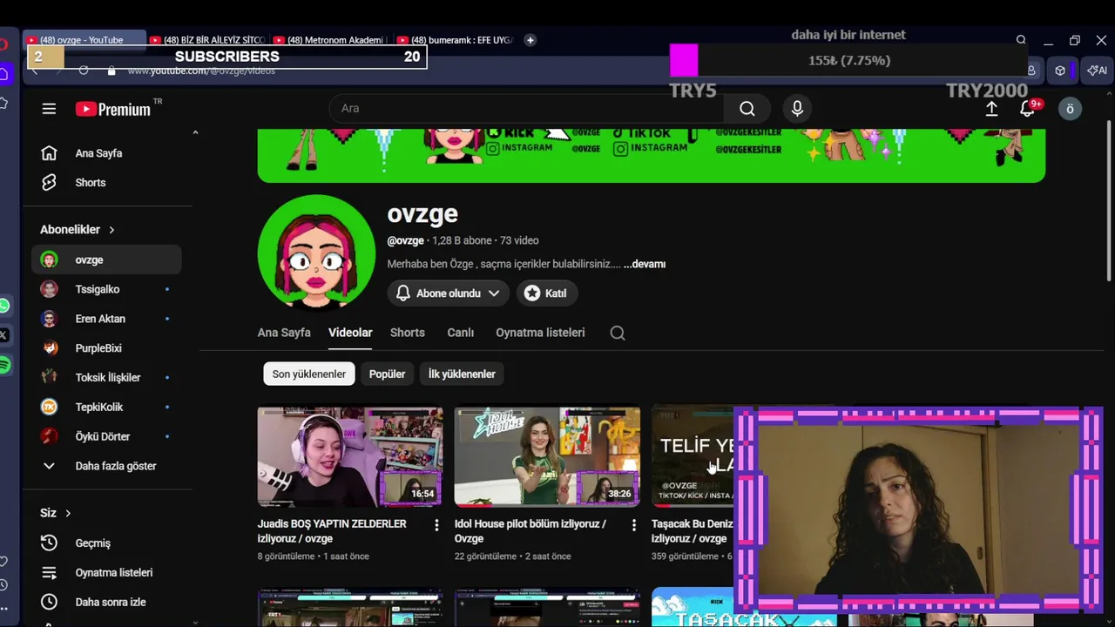This screenshot has height=627, width=1115.
Task: Open the upload/create video icon
Action: [991, 108]
